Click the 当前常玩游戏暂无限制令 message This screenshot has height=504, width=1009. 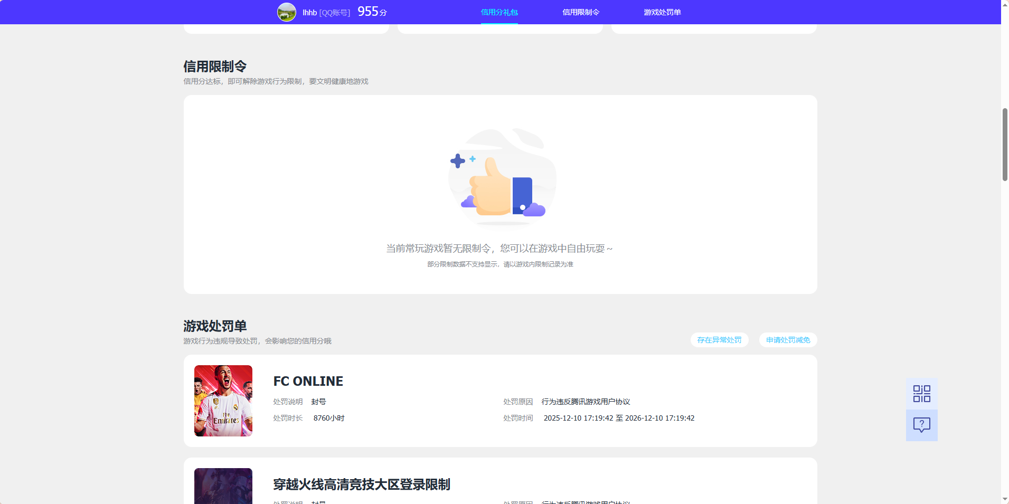[x=499, y=249]
